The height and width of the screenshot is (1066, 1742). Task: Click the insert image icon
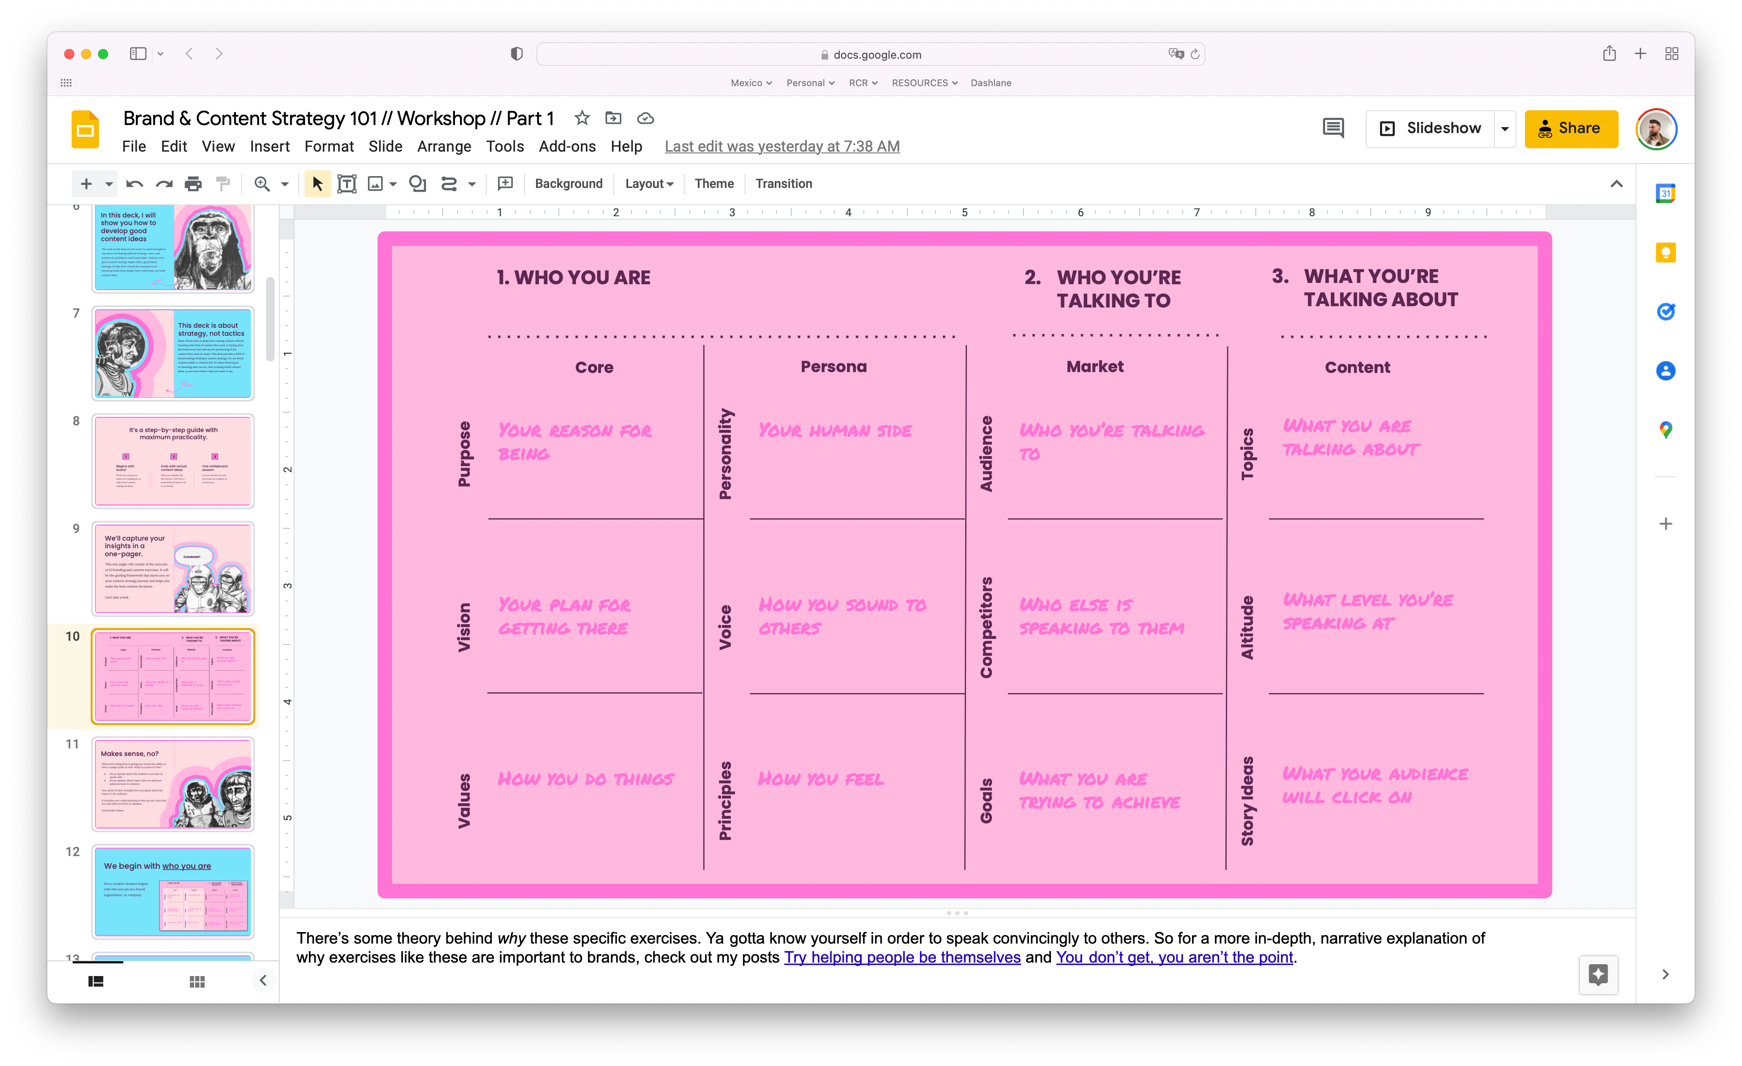click(x=376, y=184)
